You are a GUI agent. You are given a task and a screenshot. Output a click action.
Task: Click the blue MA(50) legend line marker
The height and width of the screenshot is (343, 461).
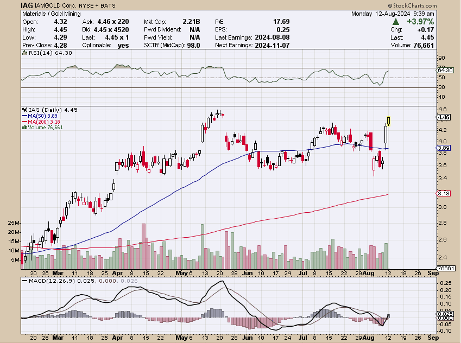[x=24, y=116]
